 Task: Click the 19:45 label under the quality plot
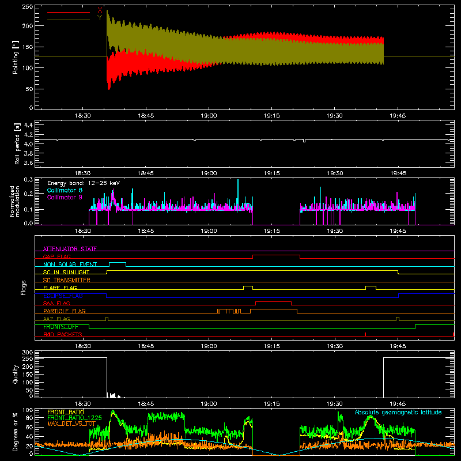398,404
